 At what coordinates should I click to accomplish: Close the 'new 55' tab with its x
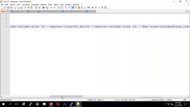tap(9, 12)
